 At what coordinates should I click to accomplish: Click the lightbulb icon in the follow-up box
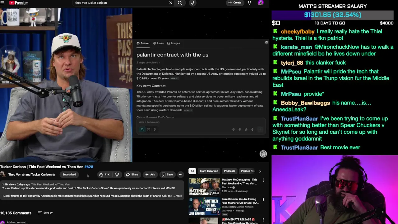click(x=155, y=129)
